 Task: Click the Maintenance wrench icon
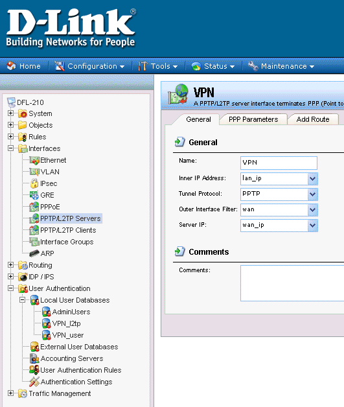tap(253, 66)
